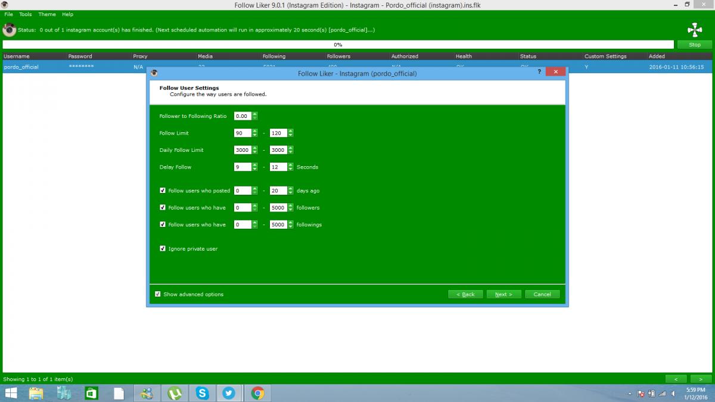Click the dialog help question mark
The width and height of the screenshot is (715, 402).
(x=539, y=71)
